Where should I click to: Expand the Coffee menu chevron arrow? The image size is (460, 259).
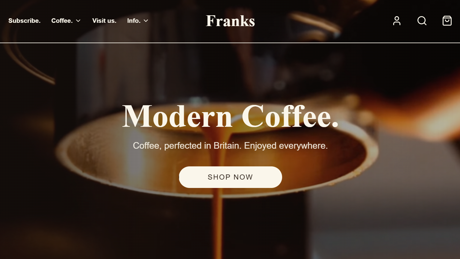[x=78, y=21]
